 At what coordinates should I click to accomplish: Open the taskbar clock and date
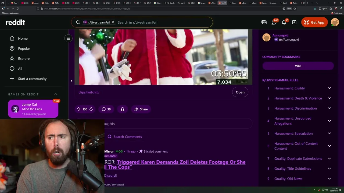click(x=334, y=190)
